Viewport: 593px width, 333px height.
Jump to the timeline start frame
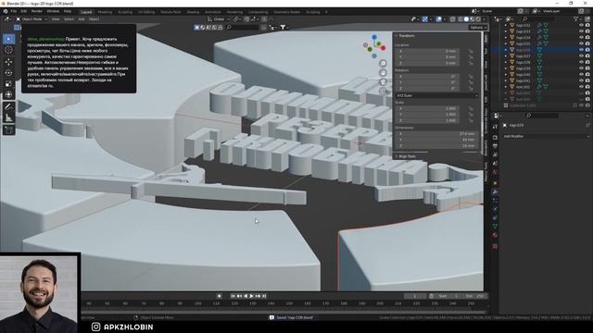(x=233, y=296)
